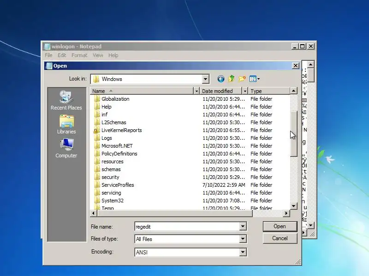This screenshot has width=369, height=276.
Task: Select the partially visible Temp folder name
Action: pos(107,208)
